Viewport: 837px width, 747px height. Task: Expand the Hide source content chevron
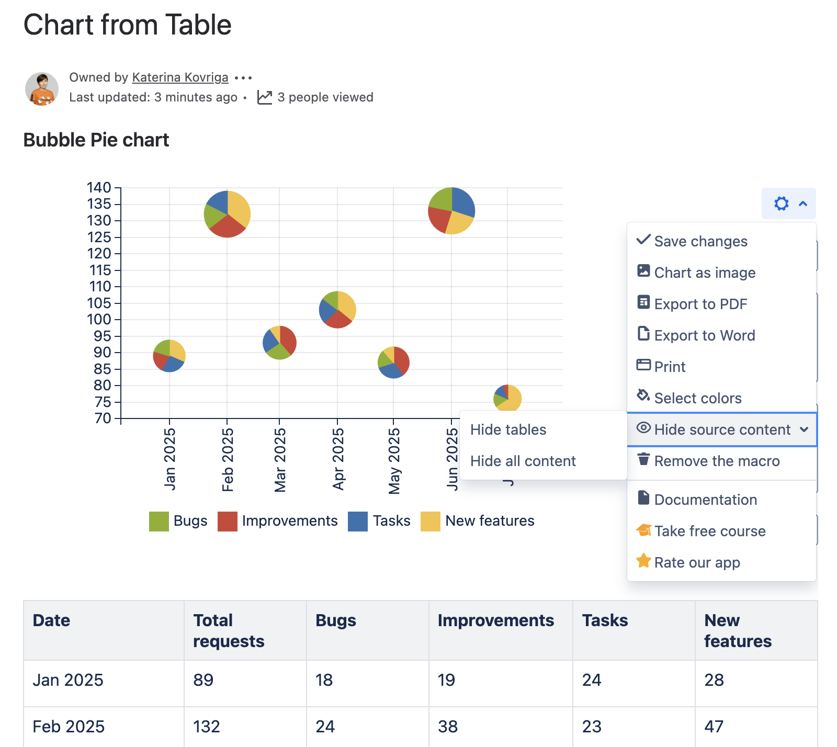tap(804, 429)
